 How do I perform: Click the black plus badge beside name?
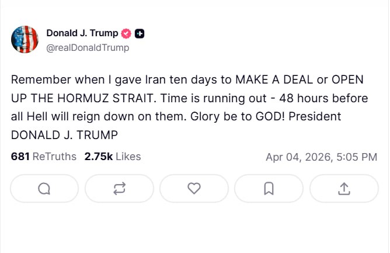click(x=140, y=33)
